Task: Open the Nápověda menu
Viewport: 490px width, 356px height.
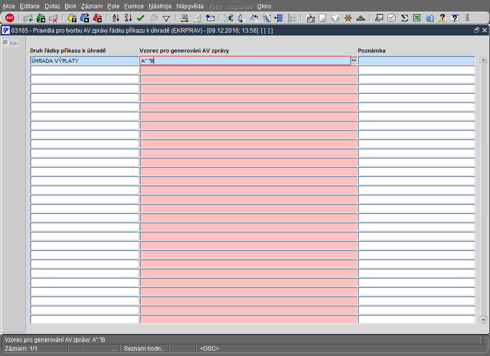Action: coord(190,6)
